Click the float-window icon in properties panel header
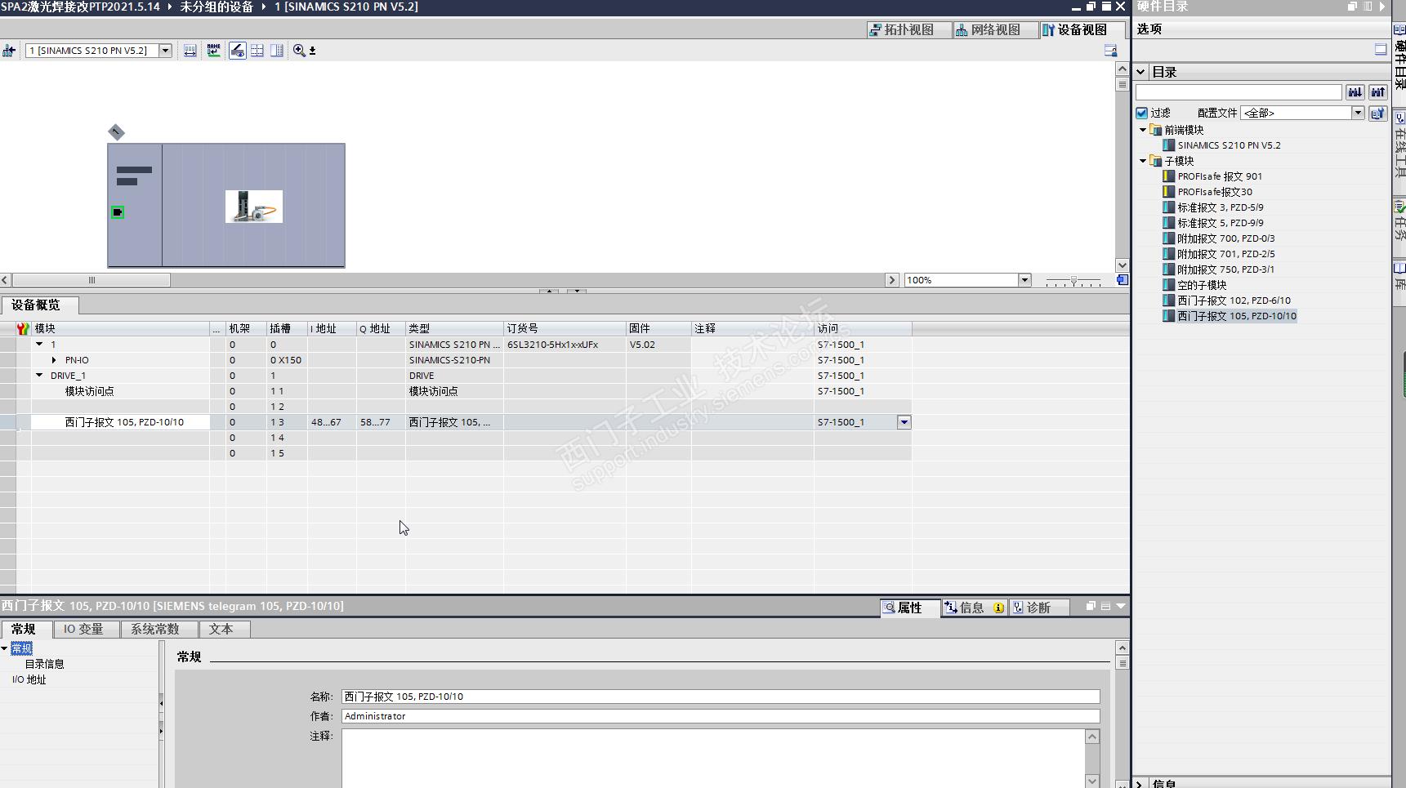 [x=1091, y=606]
